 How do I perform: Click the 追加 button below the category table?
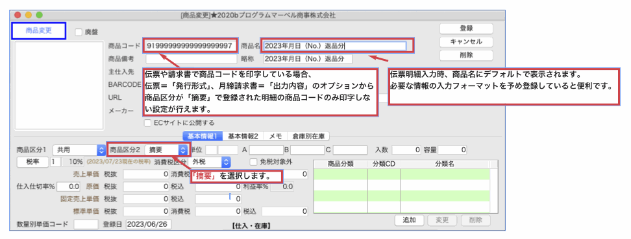(x=408, y=220)
